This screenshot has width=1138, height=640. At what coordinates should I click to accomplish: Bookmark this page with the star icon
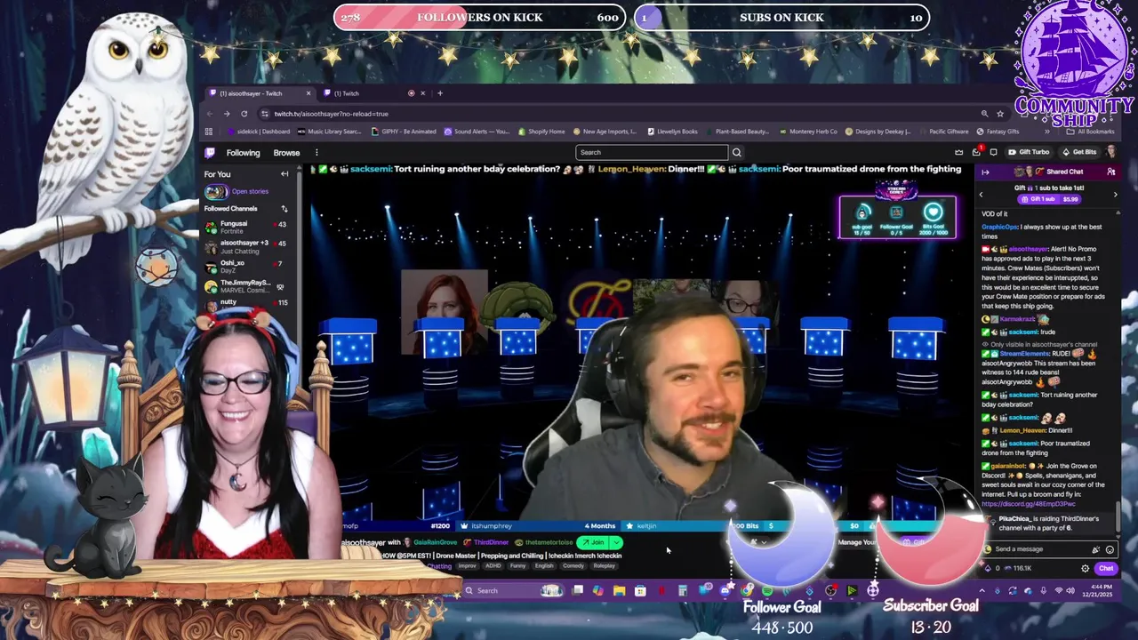[1000, 114]
